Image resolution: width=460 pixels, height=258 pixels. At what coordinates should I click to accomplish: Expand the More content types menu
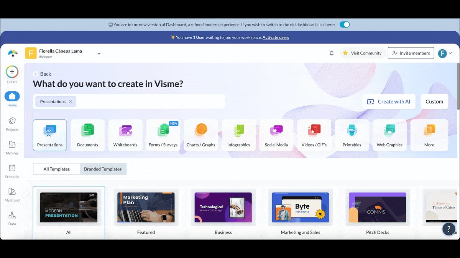point(429,135)
